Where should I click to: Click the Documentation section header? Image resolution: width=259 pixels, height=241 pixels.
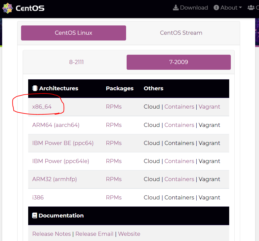[x=58, y=216]
